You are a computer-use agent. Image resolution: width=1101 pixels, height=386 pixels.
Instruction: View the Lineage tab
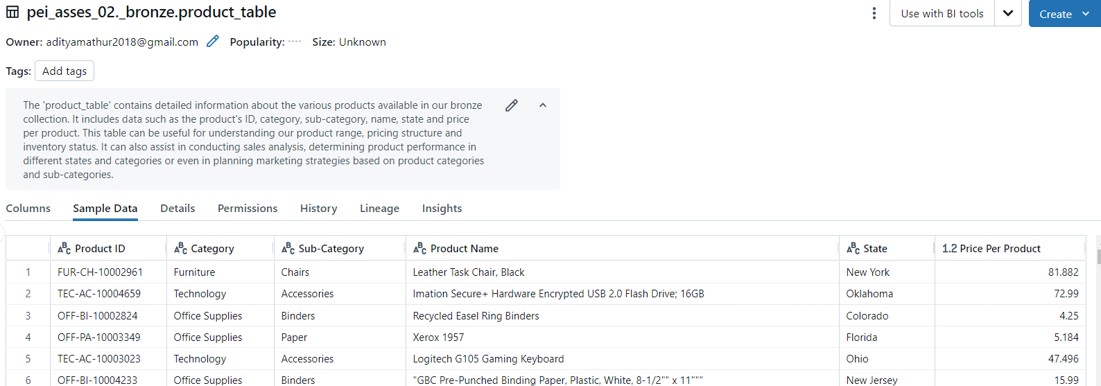(379, 209)
